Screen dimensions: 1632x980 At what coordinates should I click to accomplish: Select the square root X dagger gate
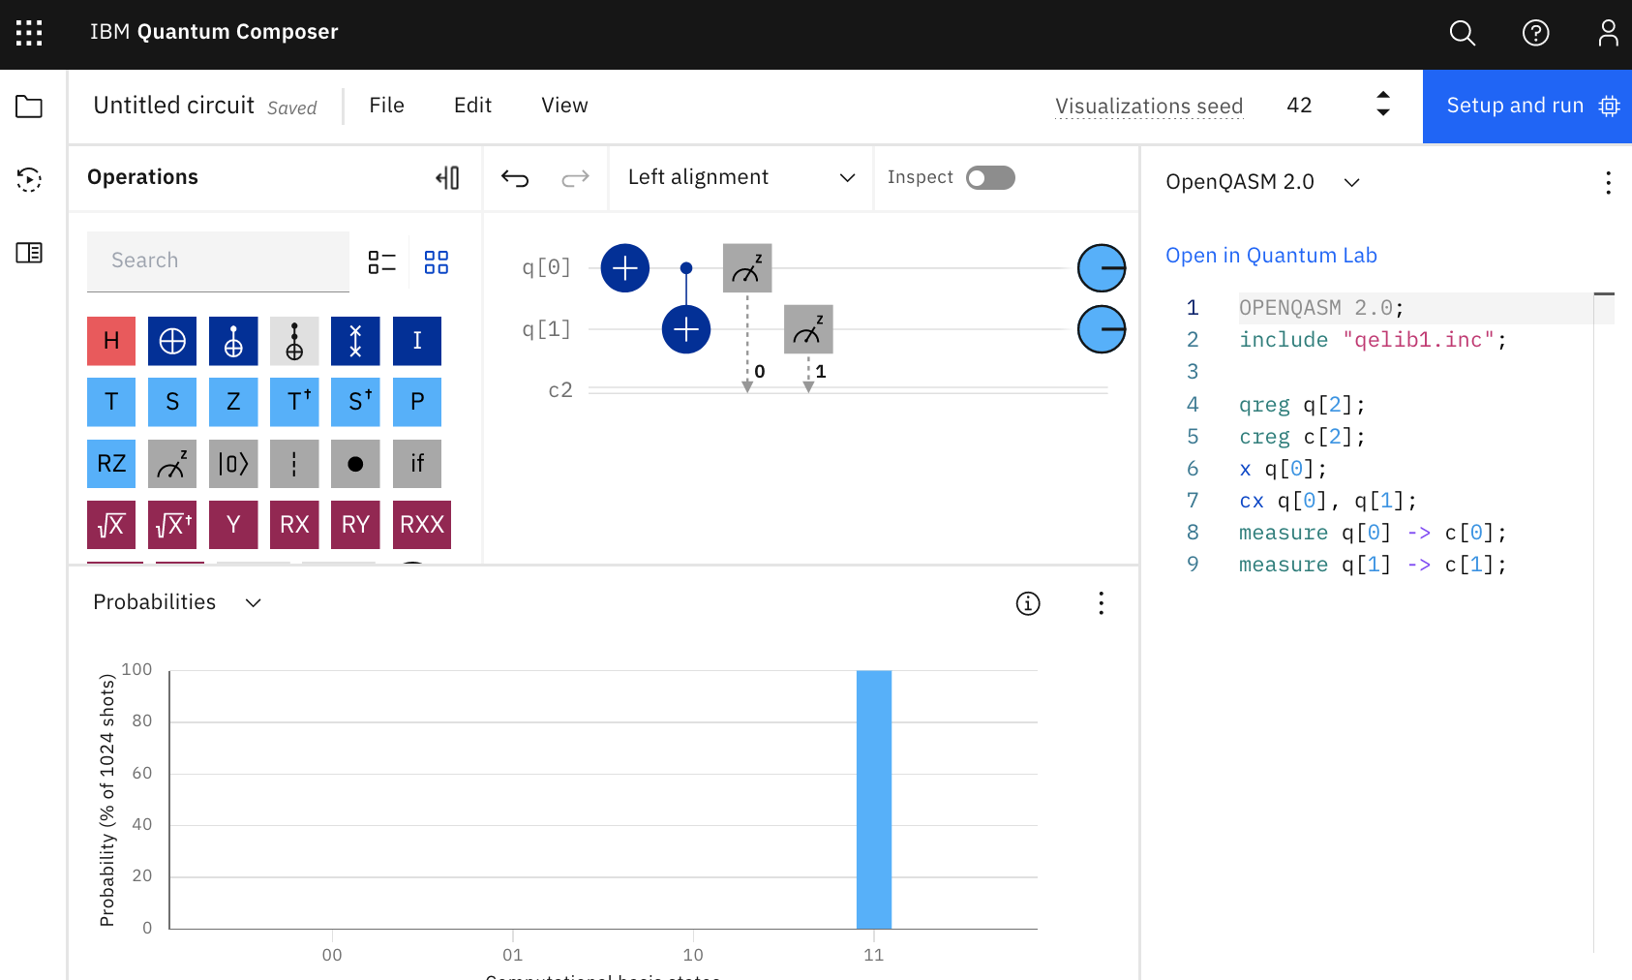click(172, 525)
